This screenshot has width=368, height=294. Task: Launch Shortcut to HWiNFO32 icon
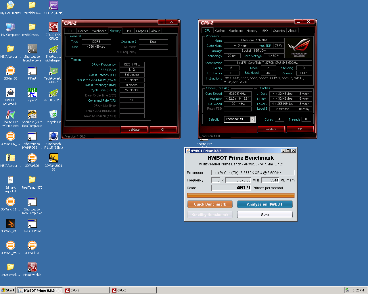click(32, 140)
